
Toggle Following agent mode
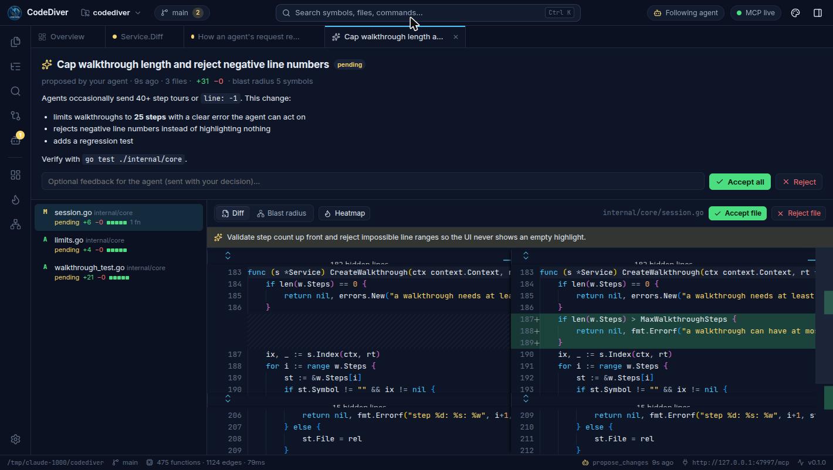[686, 12]
